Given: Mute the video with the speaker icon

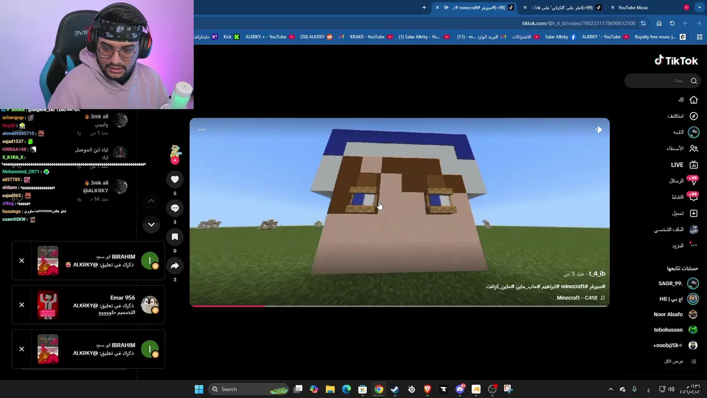Looking at the screenshot, I should click(x=599, y=130).
